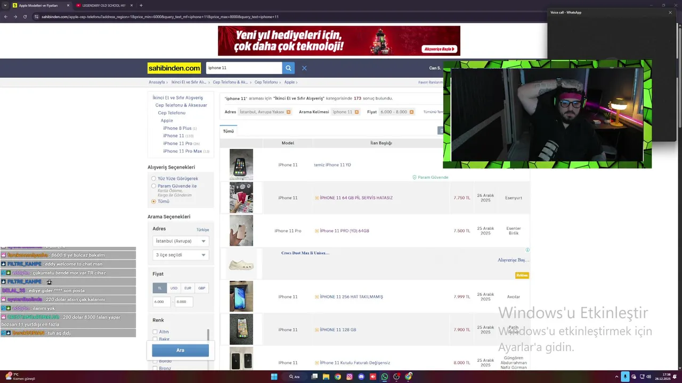Screen dimensions: 682x383
Task: Click the Türkiye address link
Action: 202,230
